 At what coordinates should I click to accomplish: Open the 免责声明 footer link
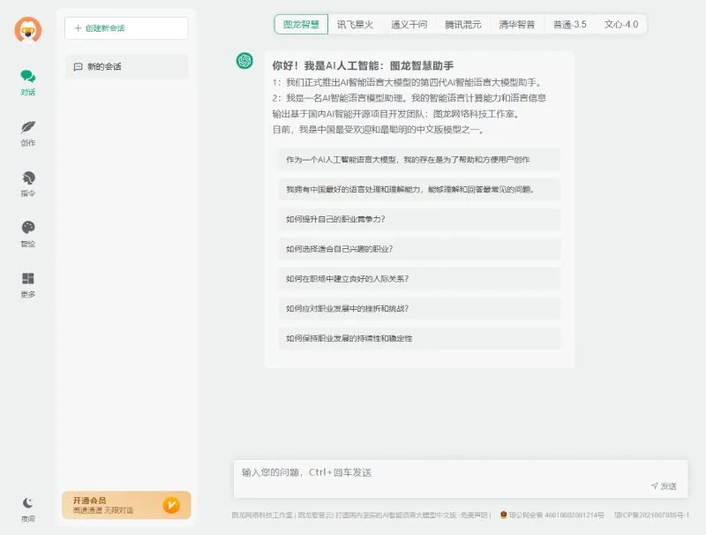click(x=474, y=516)
